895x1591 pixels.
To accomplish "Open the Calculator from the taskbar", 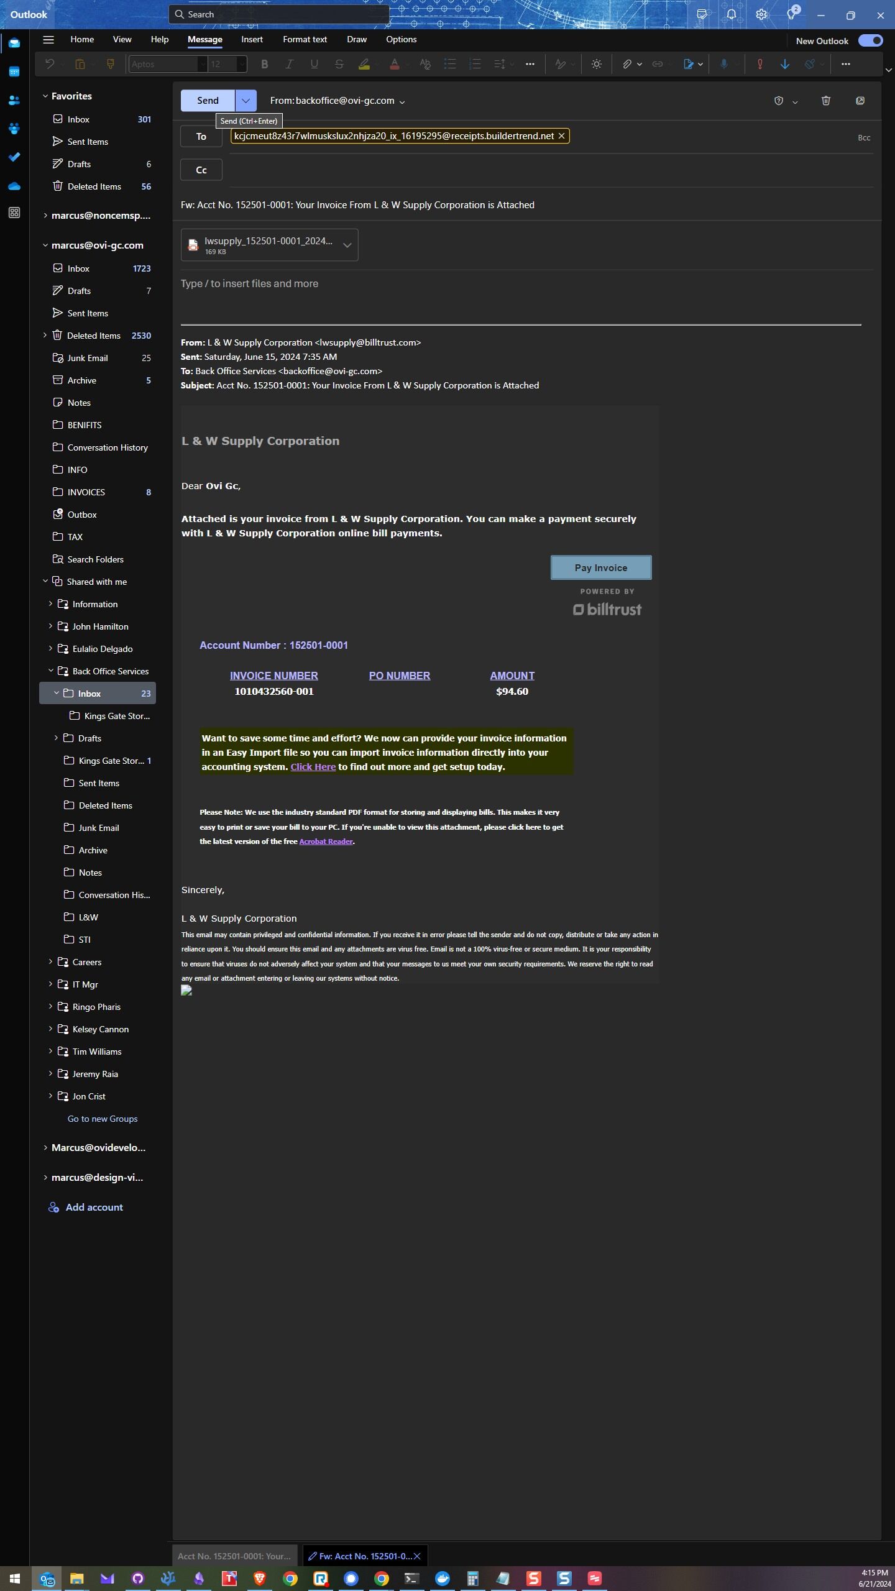I will tap(473, 1578).
